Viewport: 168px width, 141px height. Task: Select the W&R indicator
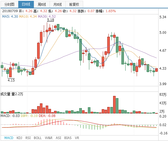49,138
